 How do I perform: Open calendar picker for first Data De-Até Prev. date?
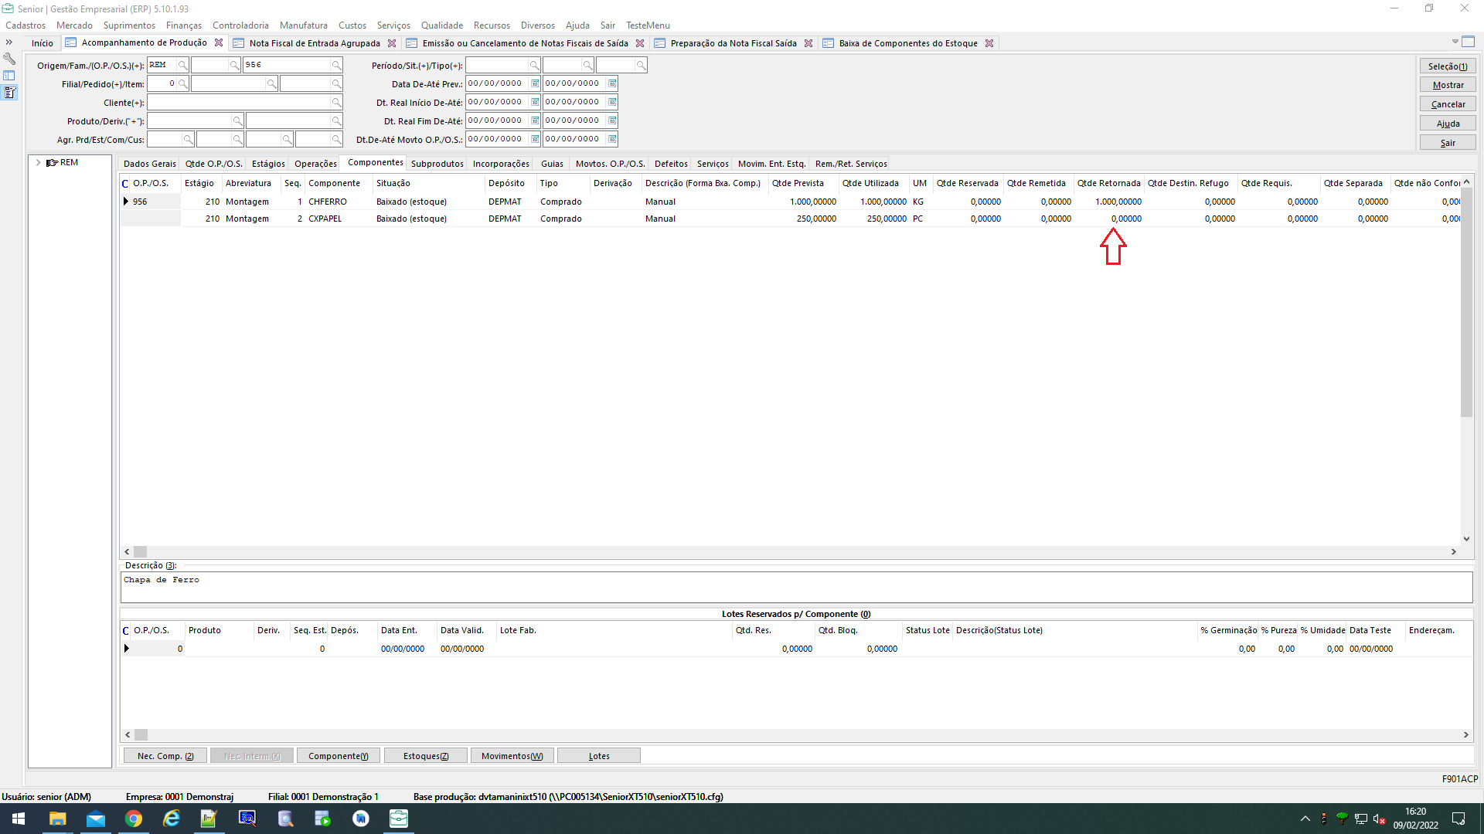pos(534,84)
